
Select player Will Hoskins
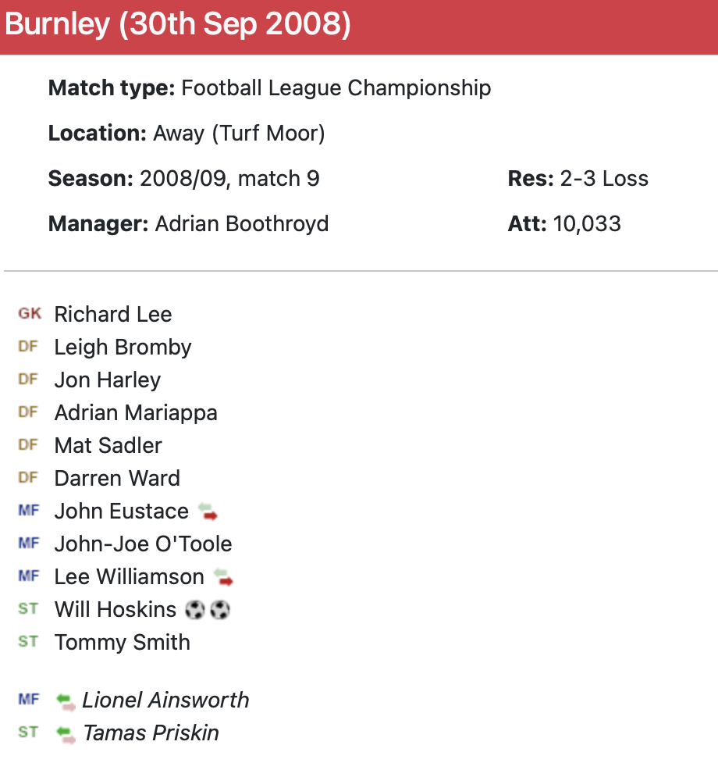116,609
